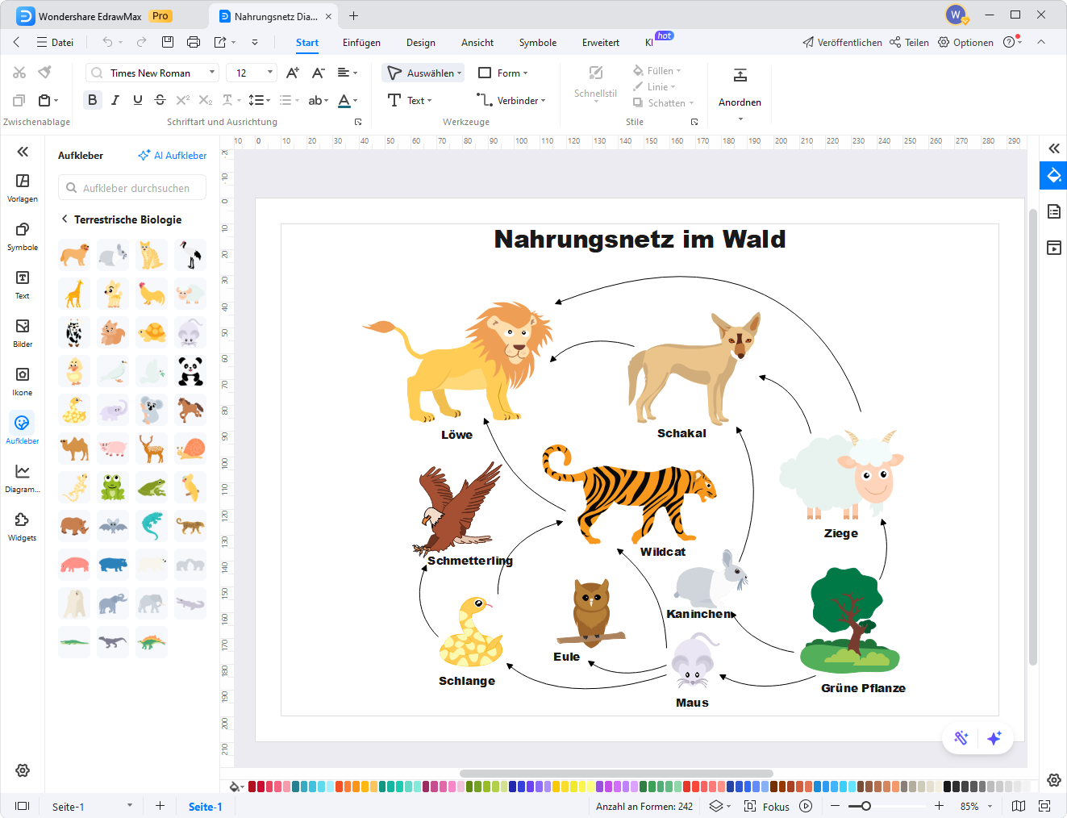The image size is (1067, 818).
Task: Open the full screen view icon bottom right
Action: [1043, 805]
